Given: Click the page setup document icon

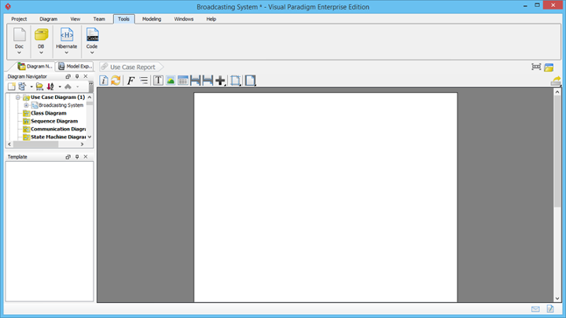Looking at the screenshot, I should tap(250, 80).
